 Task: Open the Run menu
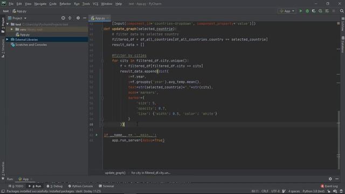[77, 4]
